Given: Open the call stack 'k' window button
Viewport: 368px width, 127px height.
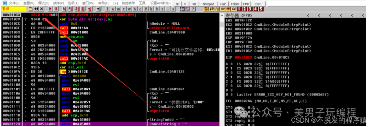Looking at the screenshot, I should tap(151, 9).
